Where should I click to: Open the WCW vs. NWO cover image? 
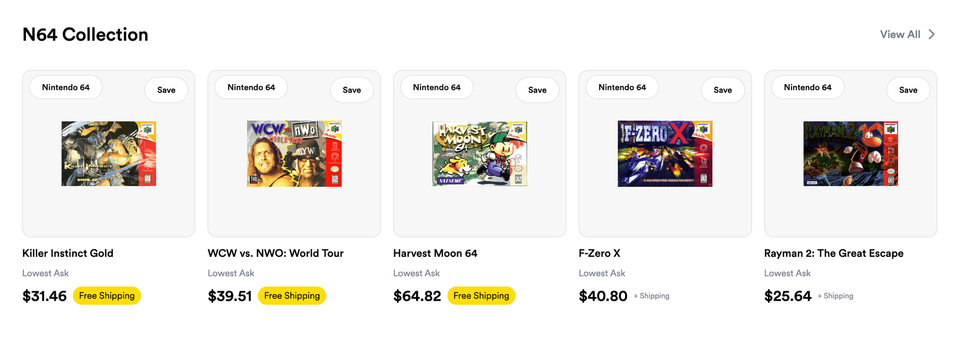point(294,154)
